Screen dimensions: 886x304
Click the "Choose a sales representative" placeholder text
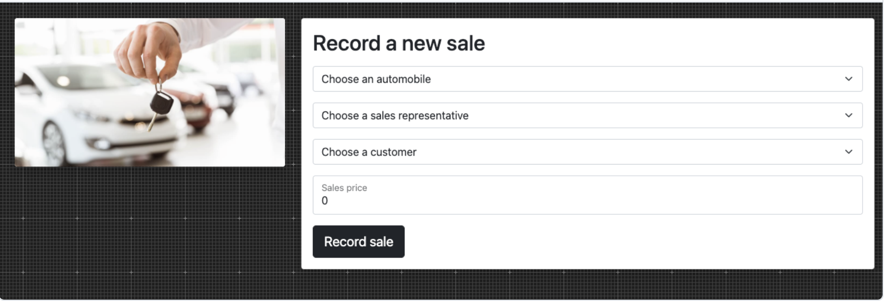pyautogui.click(x=395, y=115)
